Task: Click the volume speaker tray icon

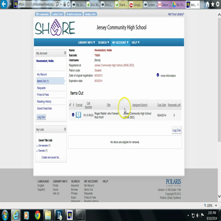Action: (x=198, y=215)
